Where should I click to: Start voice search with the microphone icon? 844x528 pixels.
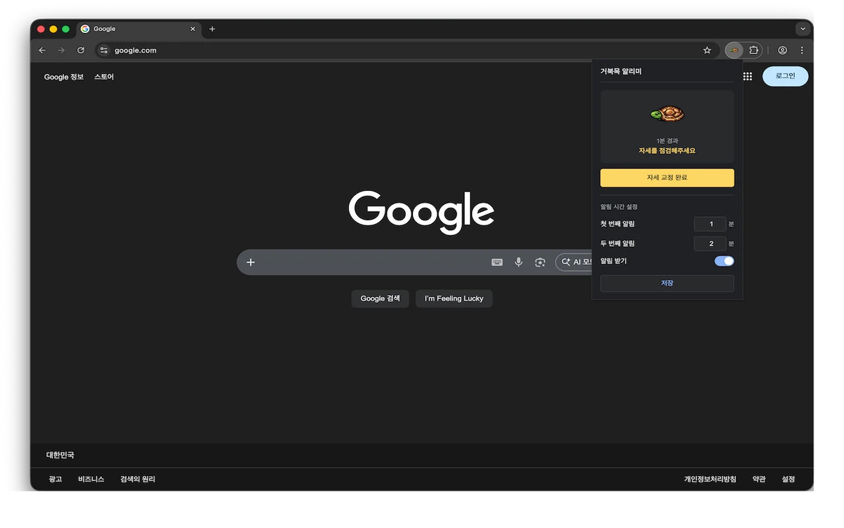(518, 263)
